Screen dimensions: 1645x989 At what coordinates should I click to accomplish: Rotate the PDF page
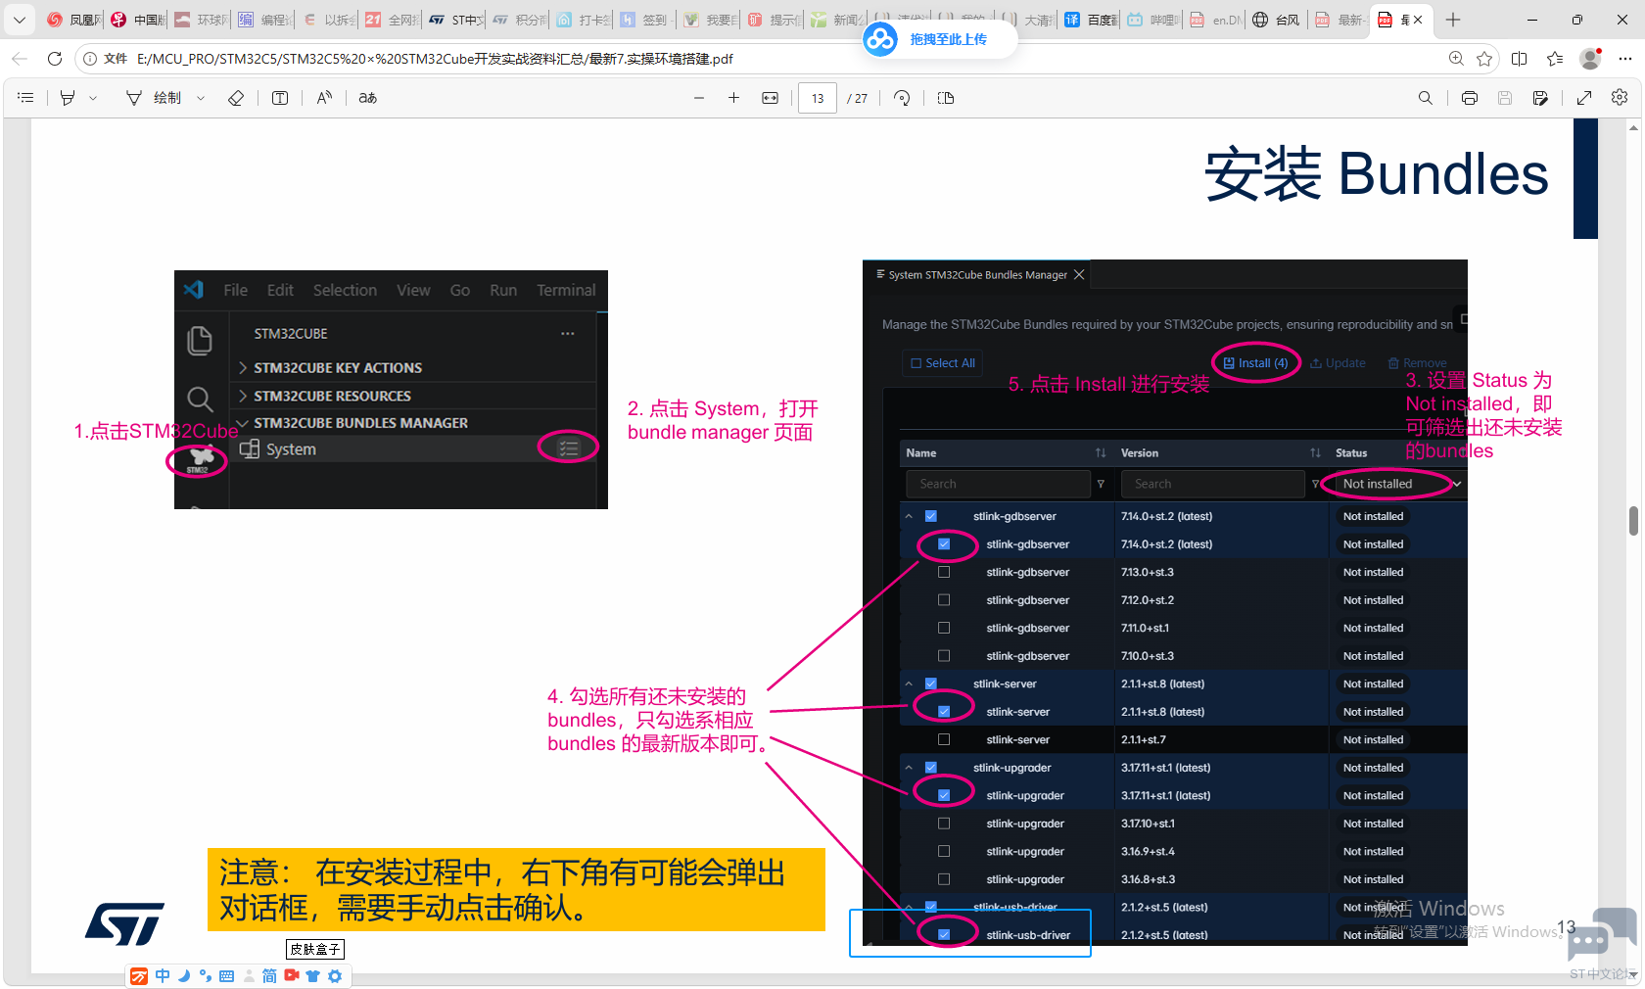(902, 98)
